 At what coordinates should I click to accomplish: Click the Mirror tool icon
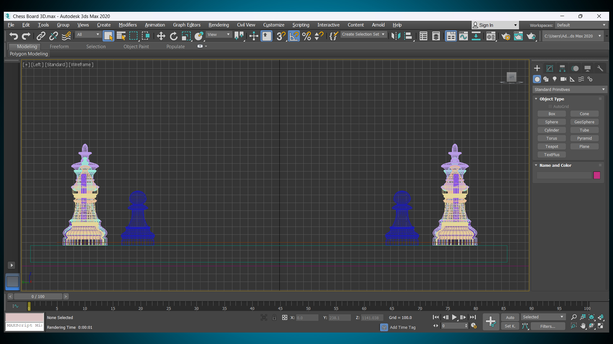(x=396, y=36)
